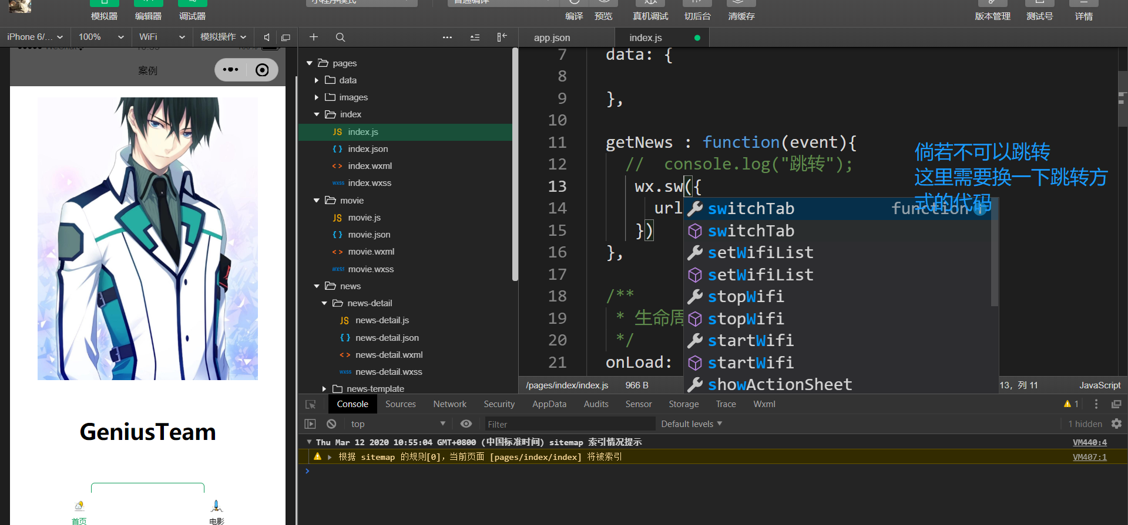Click the inspect element selector icon
1128x525 pixels.
coord(311,404)
